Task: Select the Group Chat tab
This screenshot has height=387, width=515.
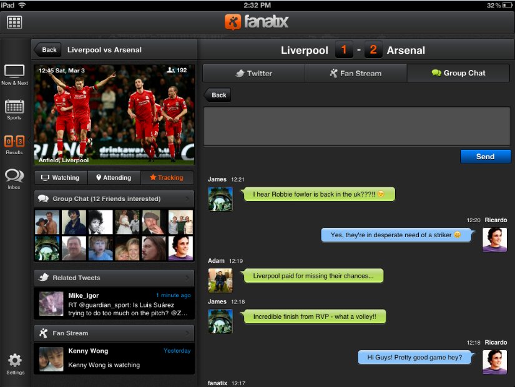Action: tap(458, 73)
